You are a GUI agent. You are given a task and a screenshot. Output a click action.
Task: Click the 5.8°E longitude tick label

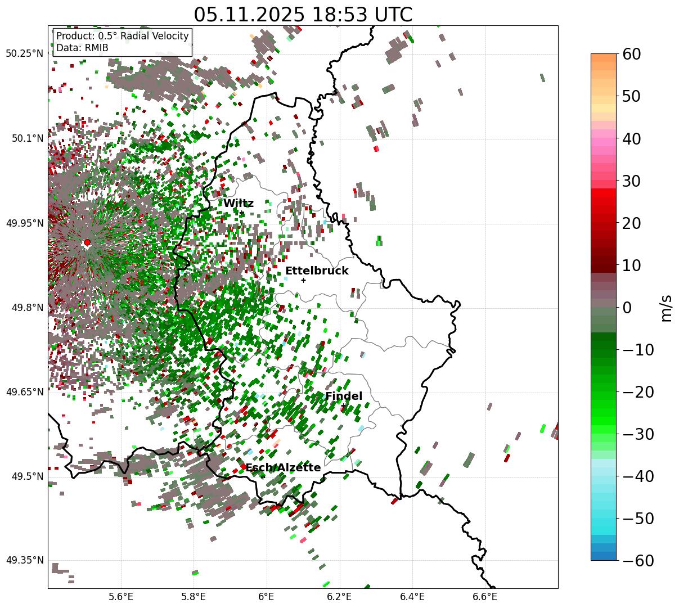(x=194, y=597)
